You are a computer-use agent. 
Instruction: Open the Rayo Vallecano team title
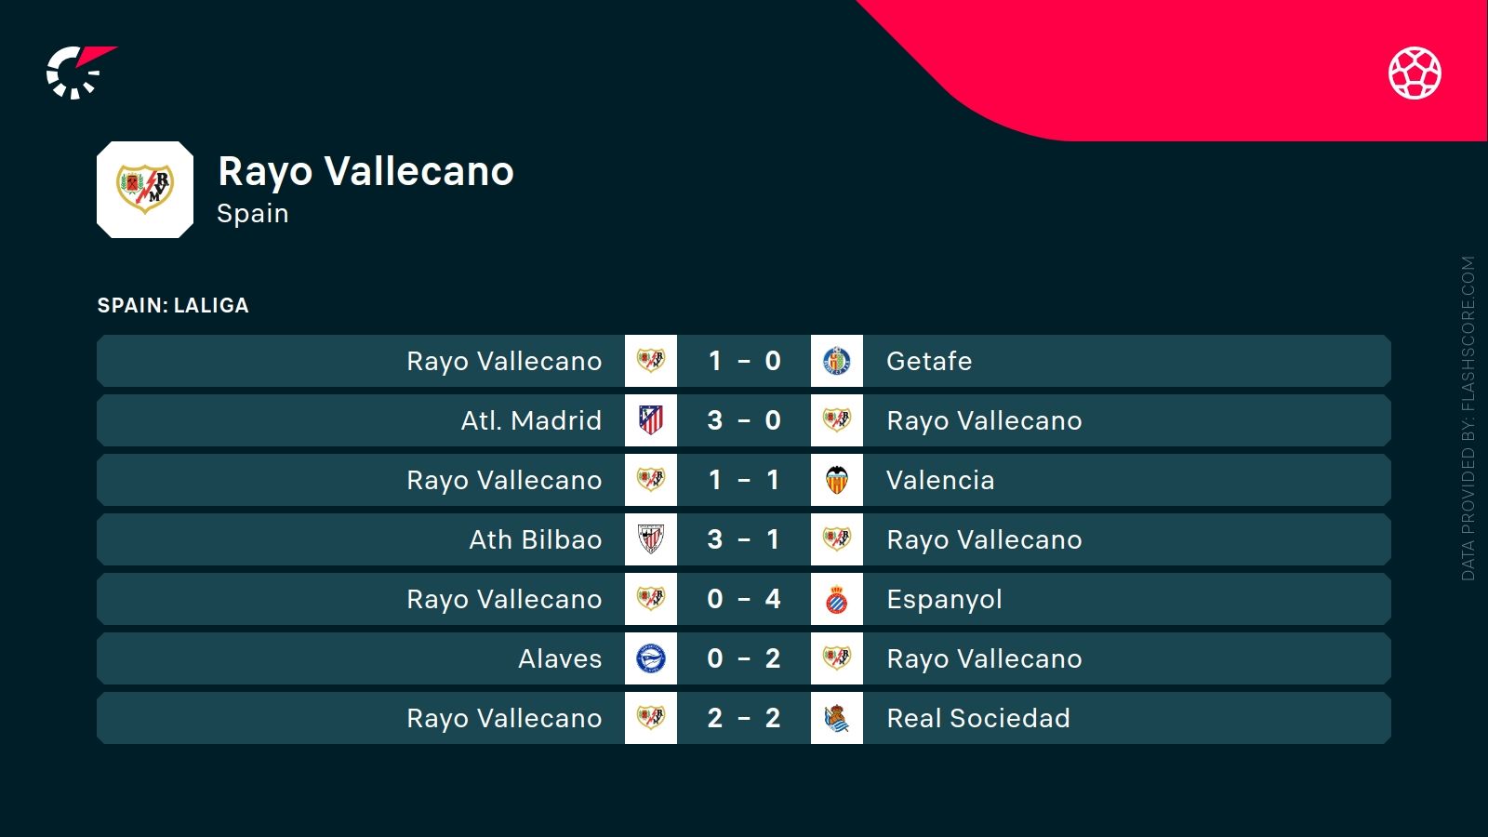[x=365, y=171]
